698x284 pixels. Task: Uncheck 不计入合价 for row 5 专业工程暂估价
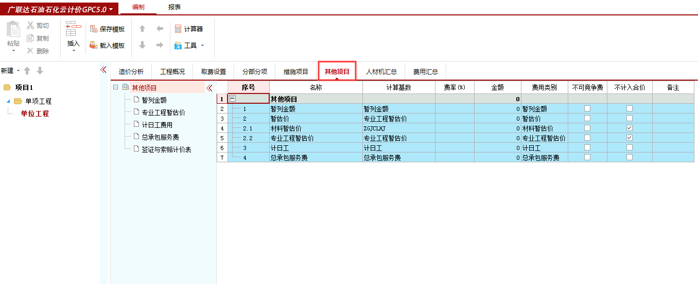[629, 138]
